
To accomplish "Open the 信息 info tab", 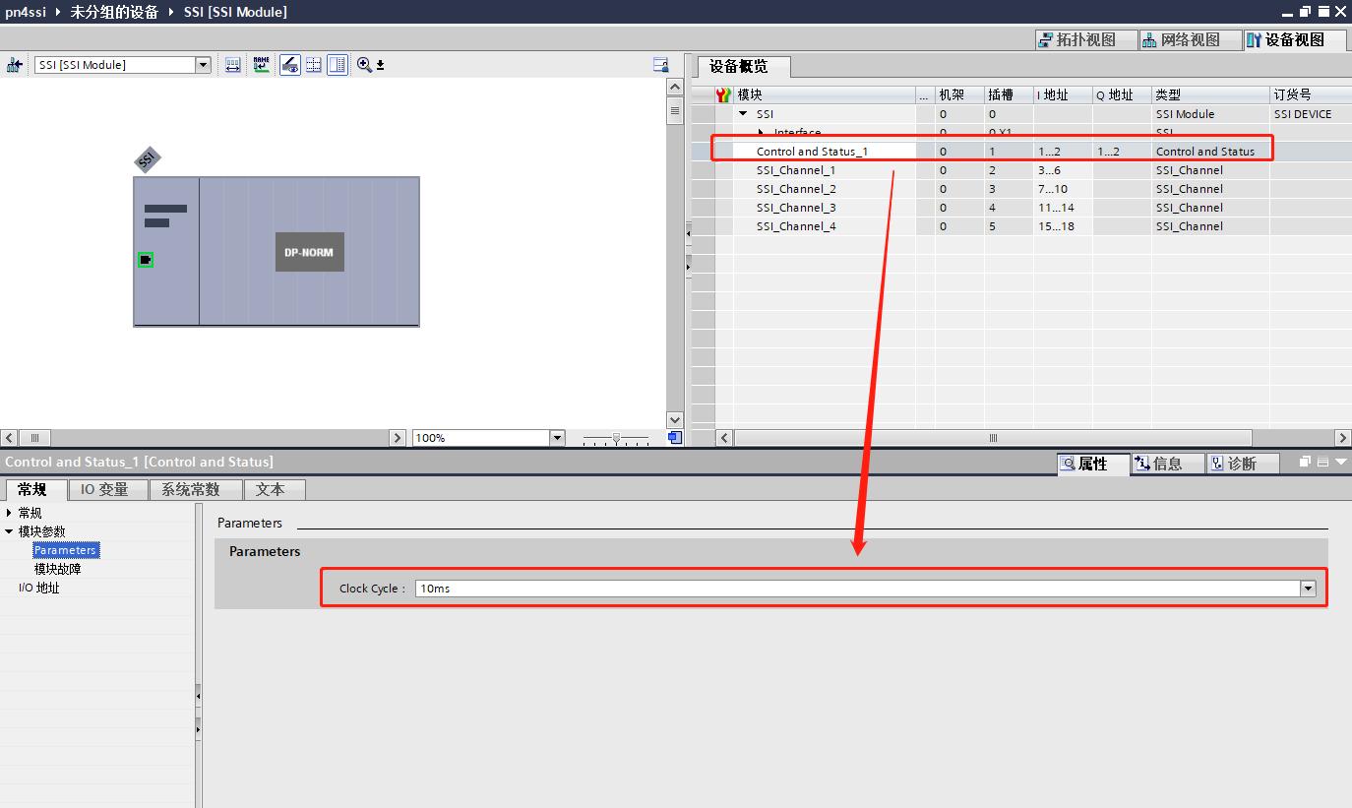I will click(1167, 463).
